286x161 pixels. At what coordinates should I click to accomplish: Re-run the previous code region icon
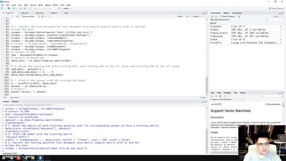click(187, 17)
